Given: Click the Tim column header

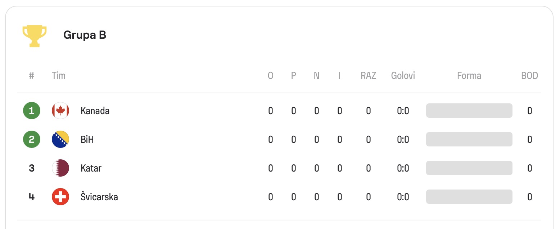Looking at the screenshot, I should [x=59, y=76].
